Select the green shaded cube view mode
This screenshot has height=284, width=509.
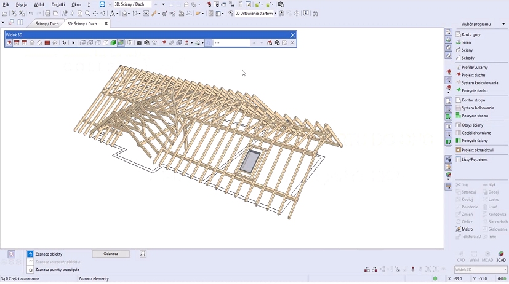(x=113, y=43)
